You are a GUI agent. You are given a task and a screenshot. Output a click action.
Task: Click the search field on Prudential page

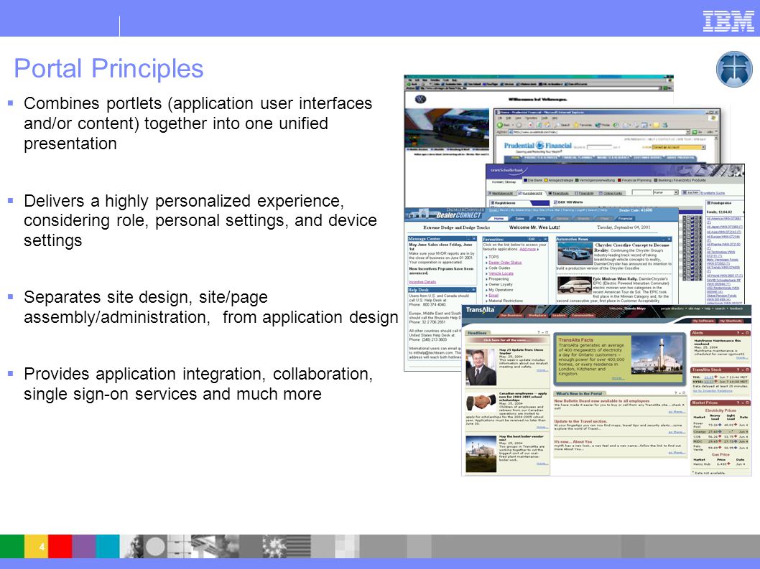click(600, 147)
